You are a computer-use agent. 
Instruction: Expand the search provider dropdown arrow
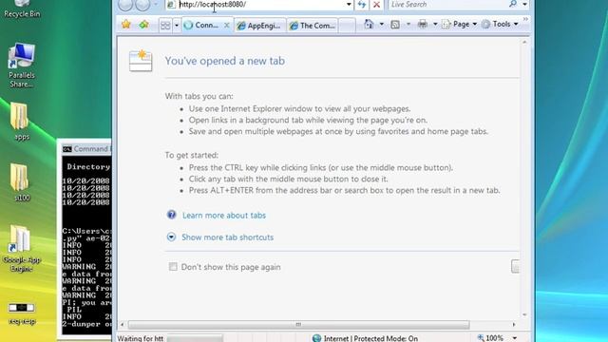click(524, 4)
